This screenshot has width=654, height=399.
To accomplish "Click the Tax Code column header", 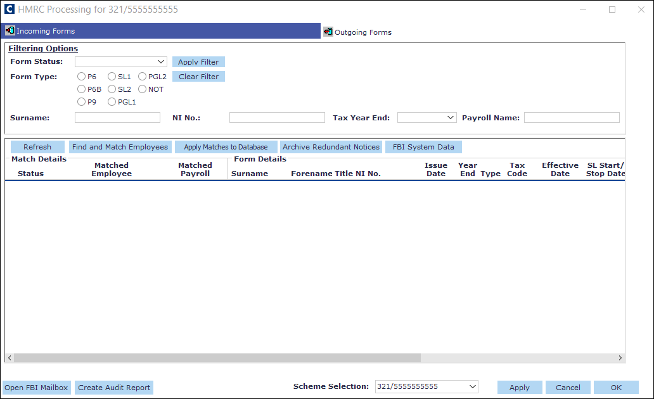I will tap(517, 169).
